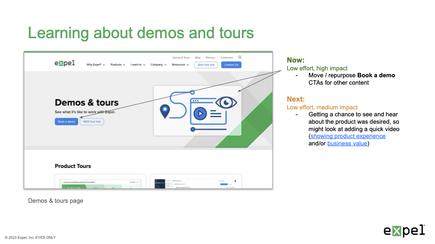Viewport: 435px width, 244px height.
Task: Go to Demos & Tours top link
Action: 181,58
